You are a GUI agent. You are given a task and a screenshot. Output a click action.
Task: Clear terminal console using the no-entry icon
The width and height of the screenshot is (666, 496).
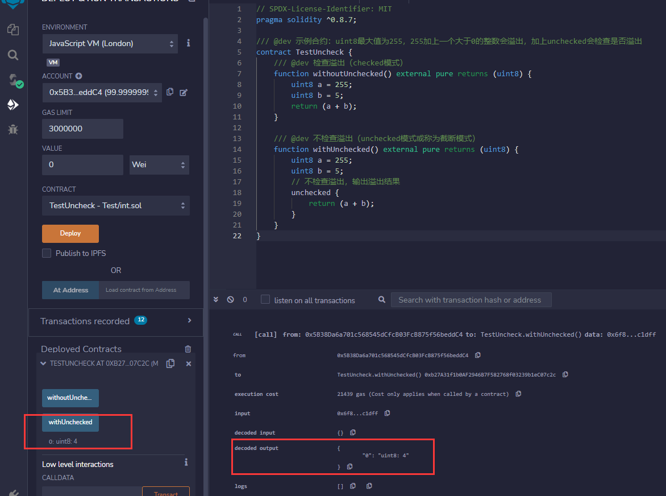[x=230, y=300]
